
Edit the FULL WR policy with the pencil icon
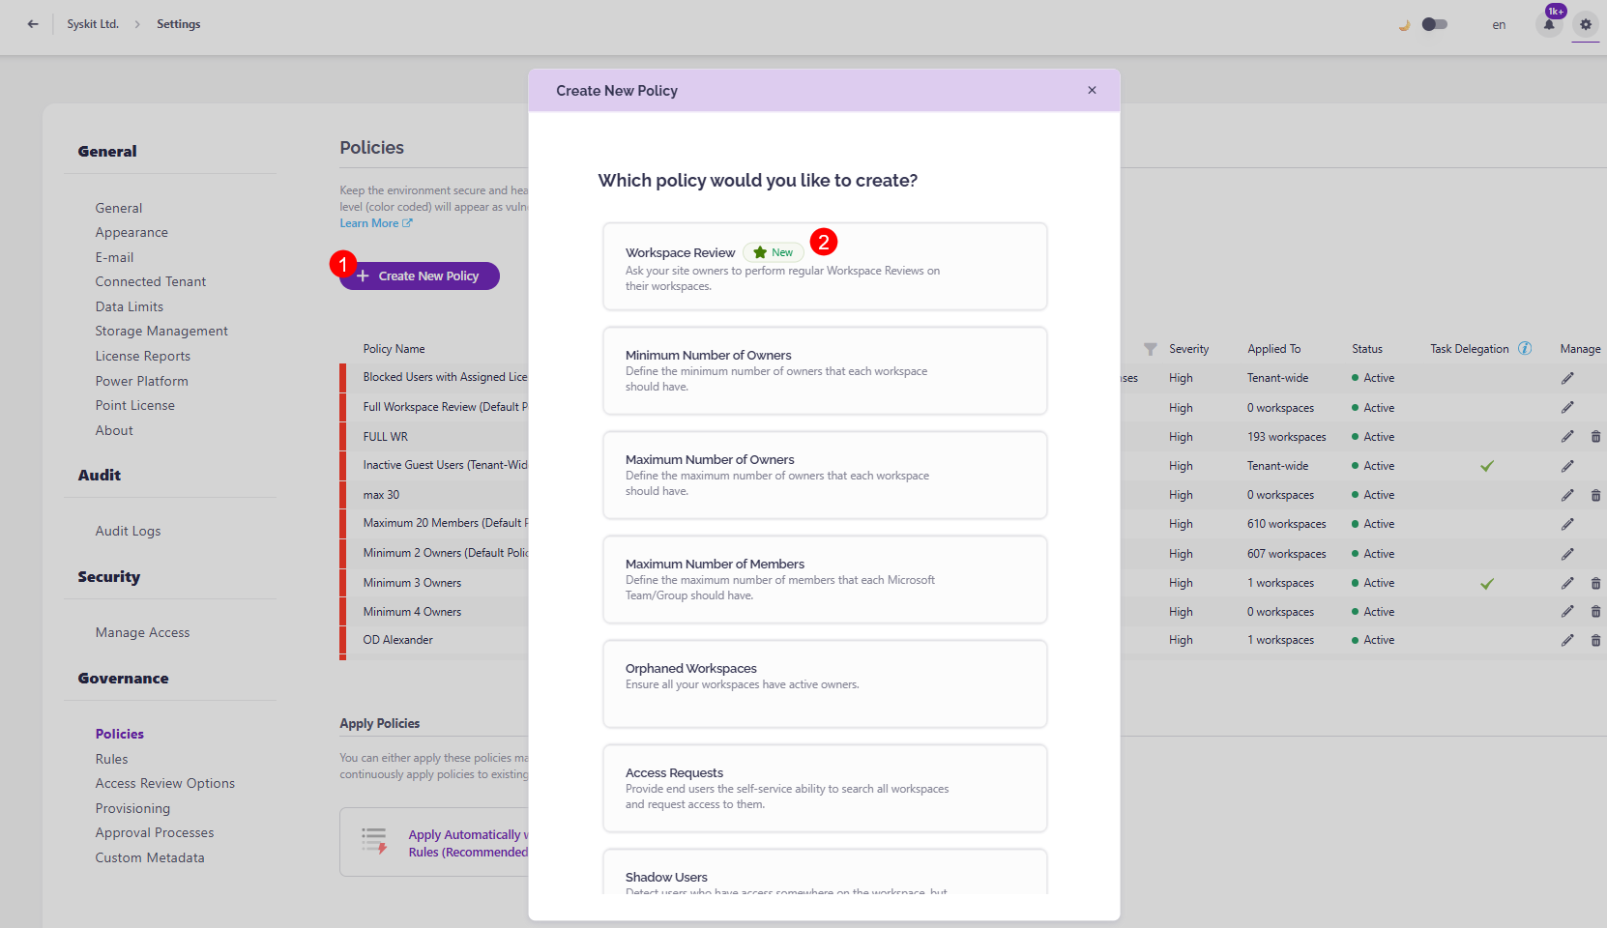pos(1567,436)
